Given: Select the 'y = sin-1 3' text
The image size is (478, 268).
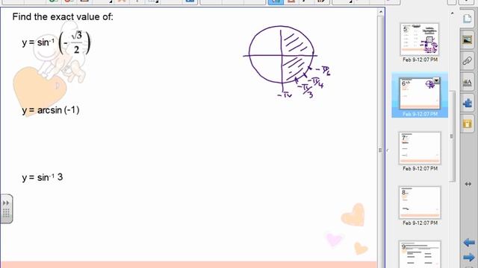Looking at the screenshot, I should (43, 177).
